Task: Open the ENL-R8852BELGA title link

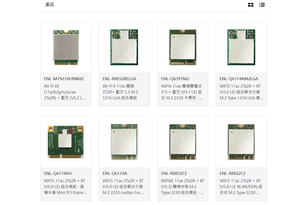Action: [x=119, y=79]
